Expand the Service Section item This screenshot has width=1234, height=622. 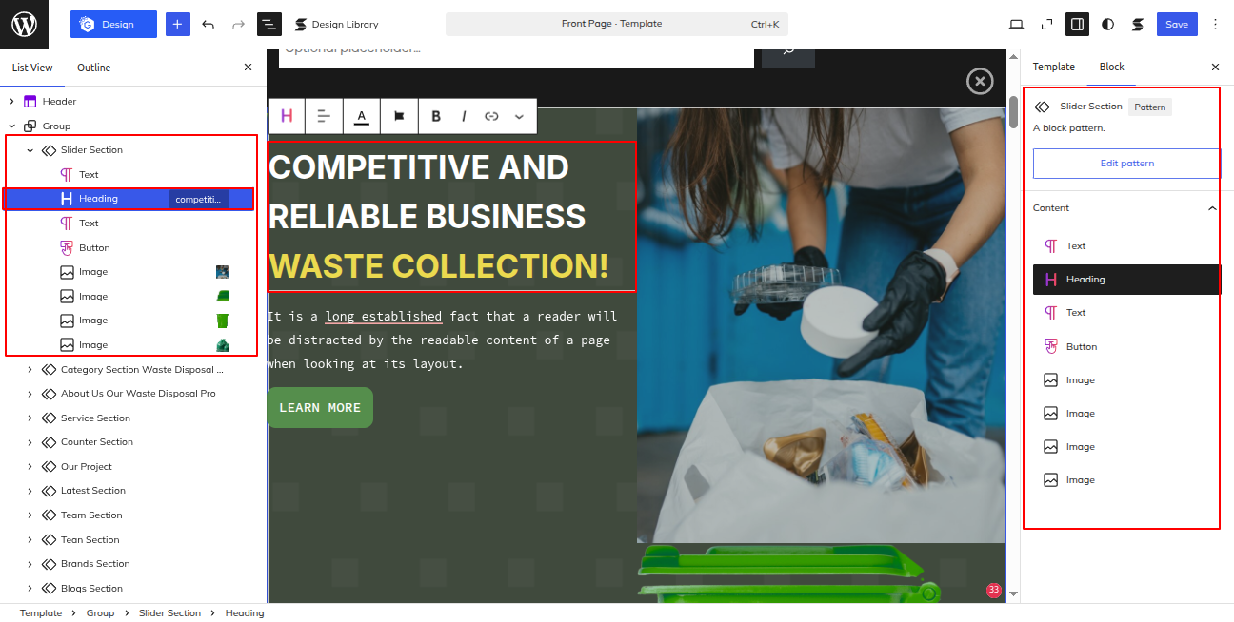pyautogui.click(x=30, y=418)
